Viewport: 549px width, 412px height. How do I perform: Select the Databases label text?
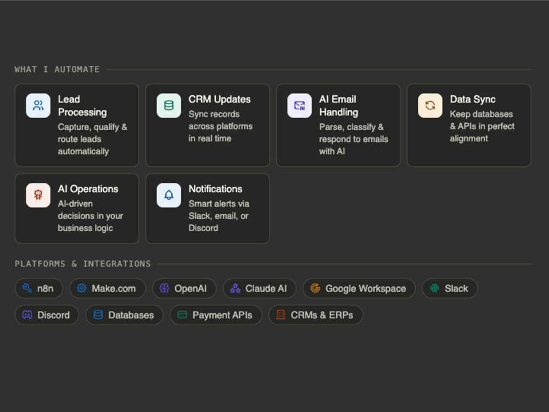click(131, 315)
